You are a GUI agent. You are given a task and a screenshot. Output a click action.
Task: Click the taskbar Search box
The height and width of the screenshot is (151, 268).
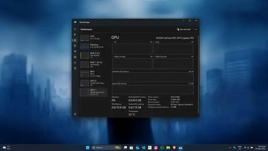(x=106, y=148)
